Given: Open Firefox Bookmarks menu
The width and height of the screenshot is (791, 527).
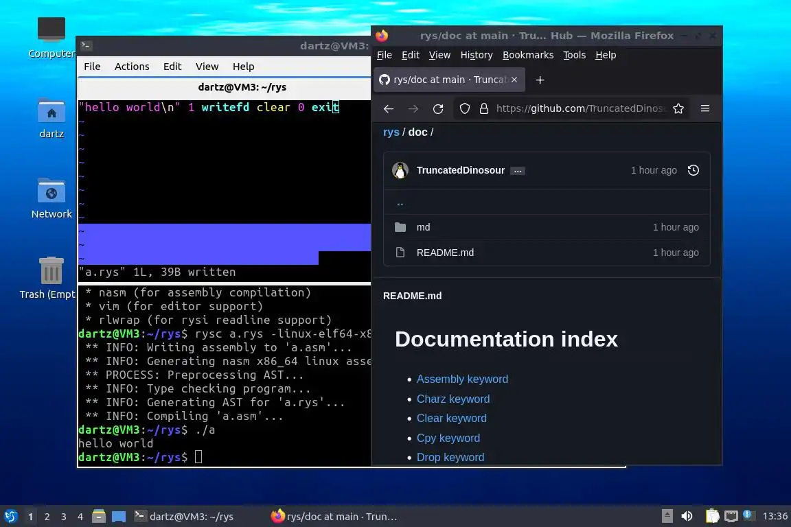Looking at the screenshot, I should 528,55.
